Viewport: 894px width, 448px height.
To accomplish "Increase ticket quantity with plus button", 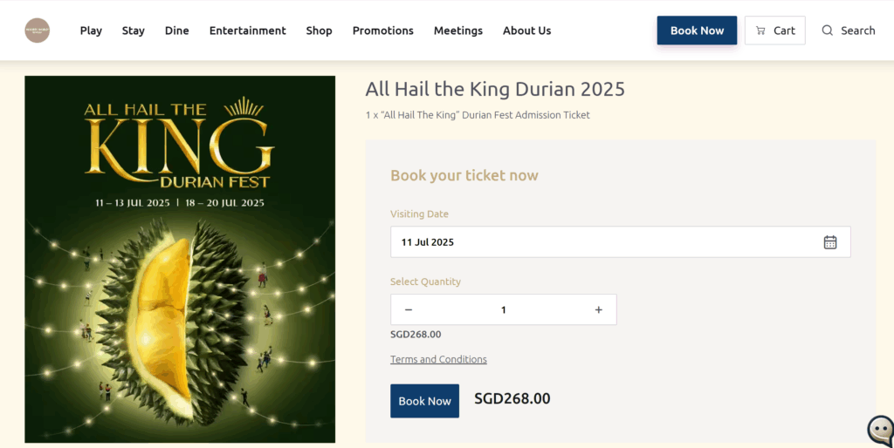I will coord(598,309).
